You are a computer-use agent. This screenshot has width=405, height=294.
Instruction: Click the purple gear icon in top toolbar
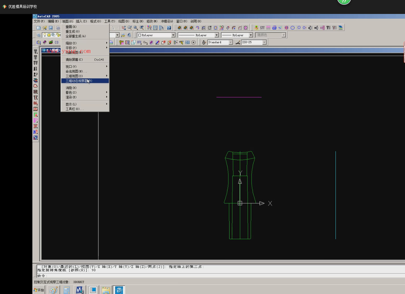246,28
